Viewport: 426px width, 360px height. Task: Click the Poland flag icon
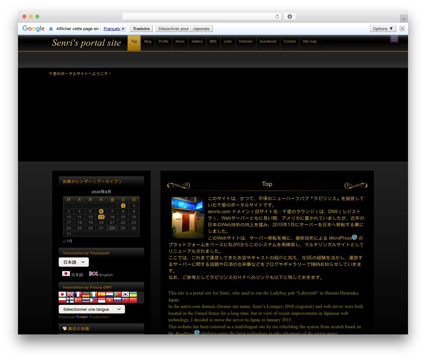(62, 300)
